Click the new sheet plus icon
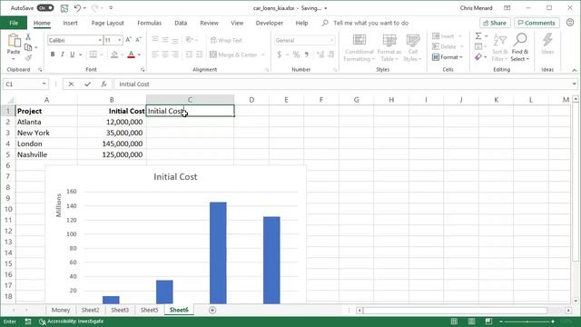 pyautogui.click(x=212, y=310)
